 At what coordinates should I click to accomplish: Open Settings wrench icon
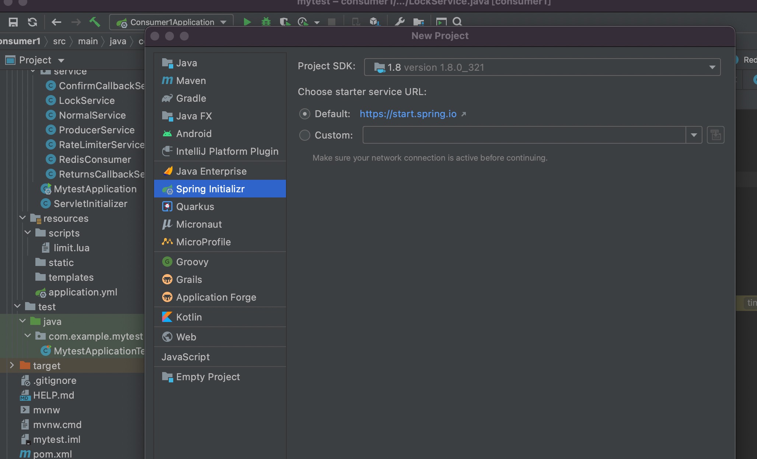pyautogui.click(x=400, y=22)
